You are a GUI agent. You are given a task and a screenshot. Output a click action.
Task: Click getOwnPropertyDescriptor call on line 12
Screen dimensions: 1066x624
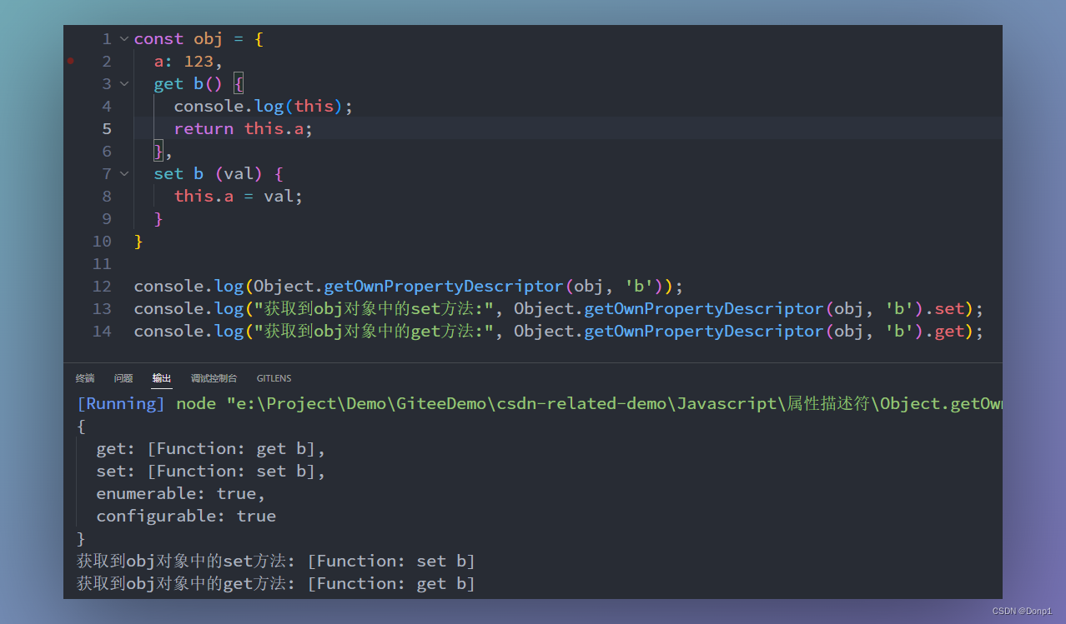pos(444,286)
